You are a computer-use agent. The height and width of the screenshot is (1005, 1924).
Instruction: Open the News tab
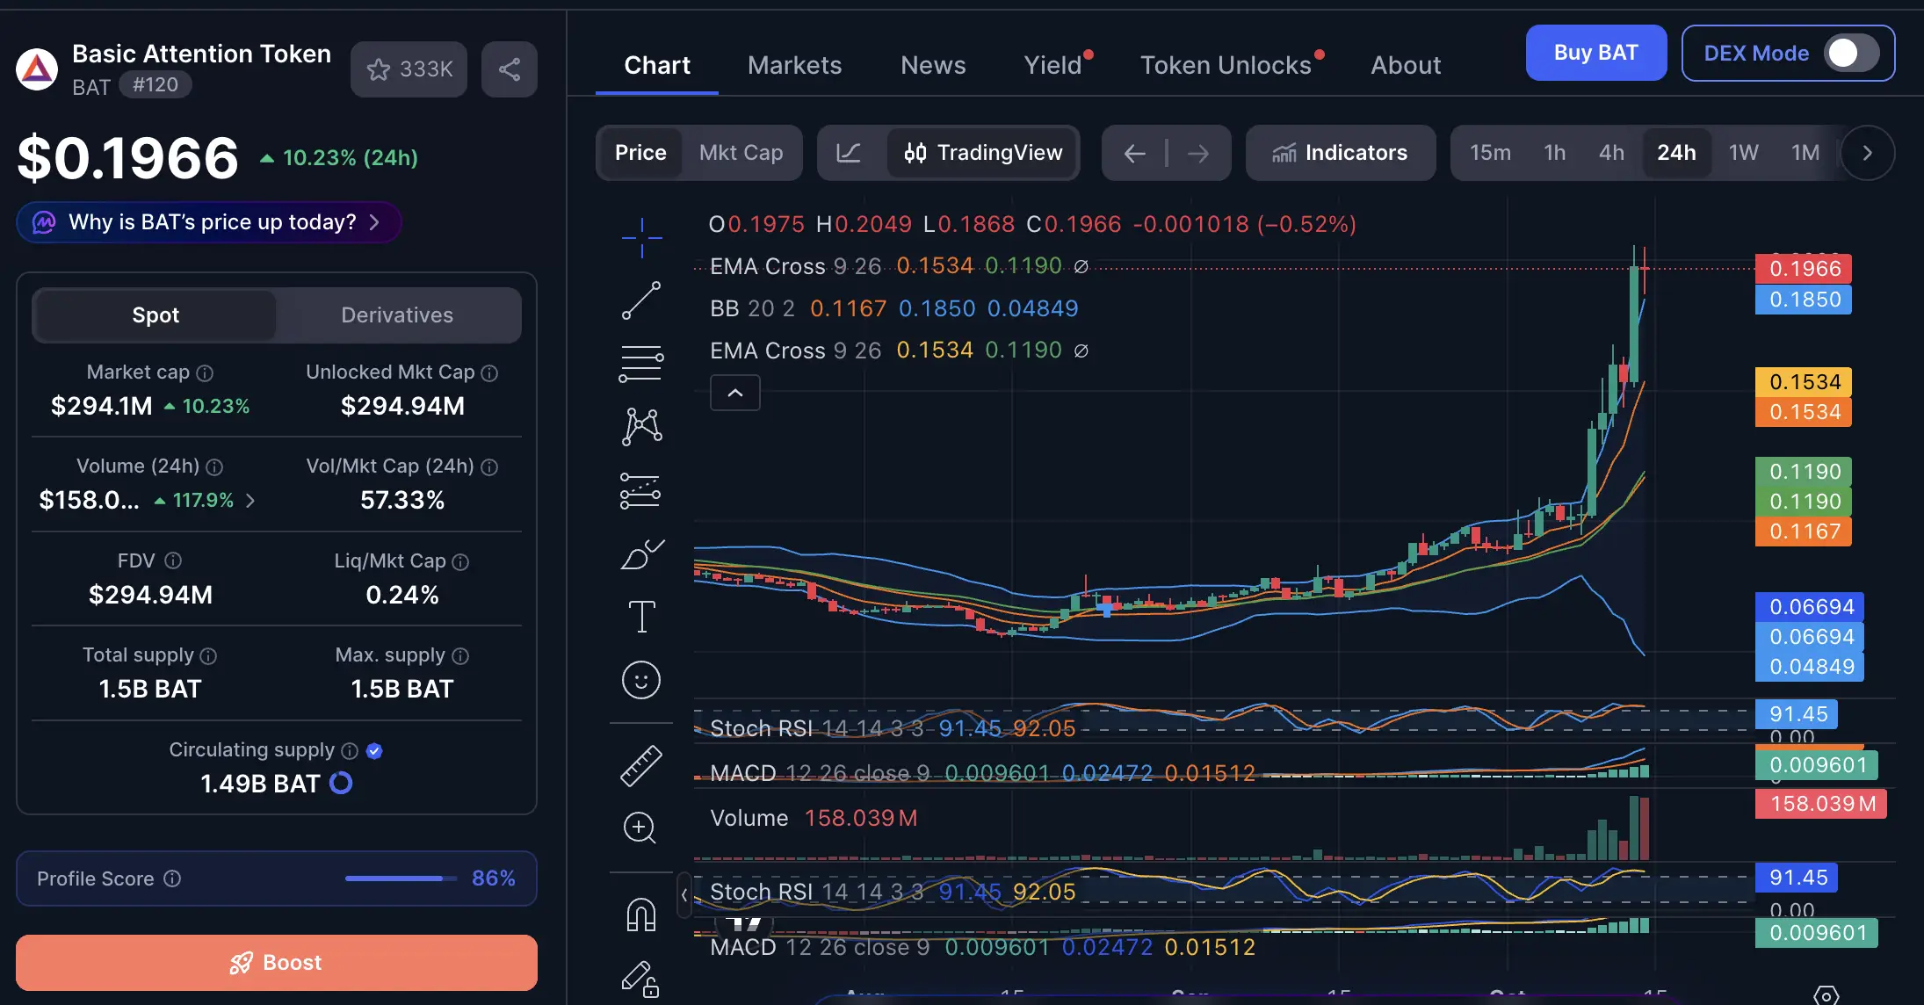[933, 65]
